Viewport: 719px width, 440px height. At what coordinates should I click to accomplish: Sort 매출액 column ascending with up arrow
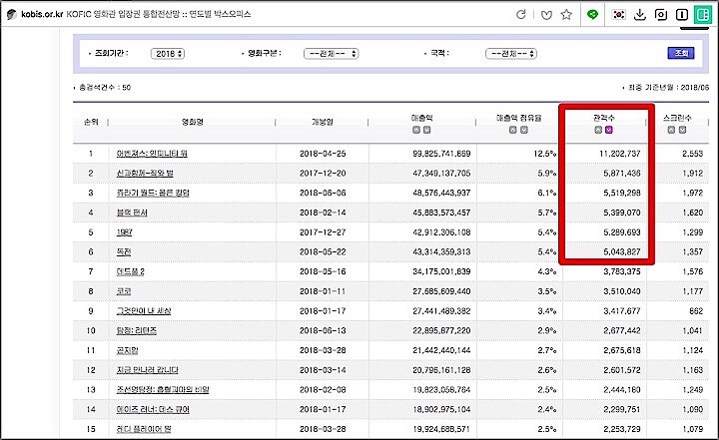pyautogui.click(x=414, y=131)
